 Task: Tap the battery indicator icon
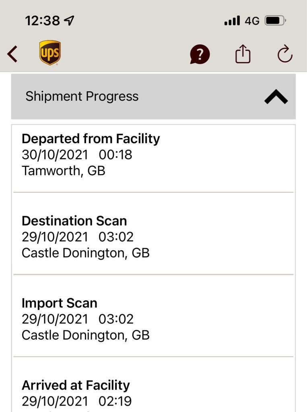pos(275,21)
